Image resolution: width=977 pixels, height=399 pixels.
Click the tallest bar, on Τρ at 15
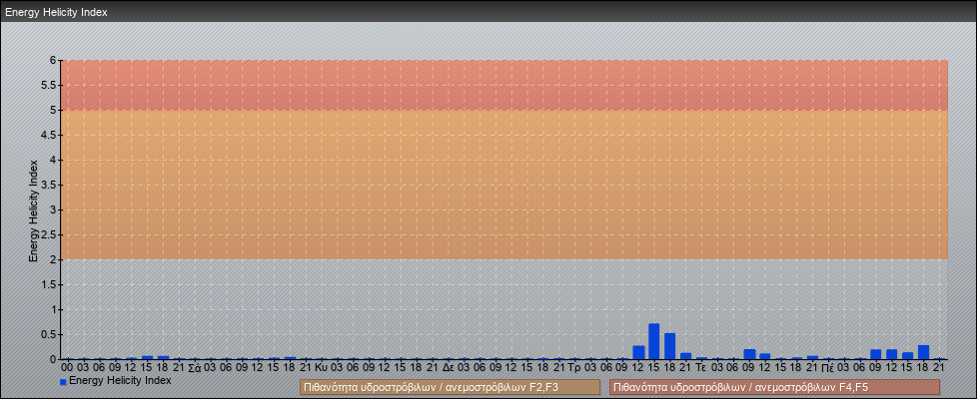654,341
